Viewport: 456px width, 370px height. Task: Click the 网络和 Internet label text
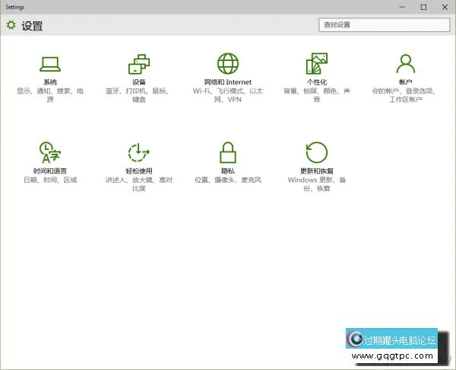point(227,82)
